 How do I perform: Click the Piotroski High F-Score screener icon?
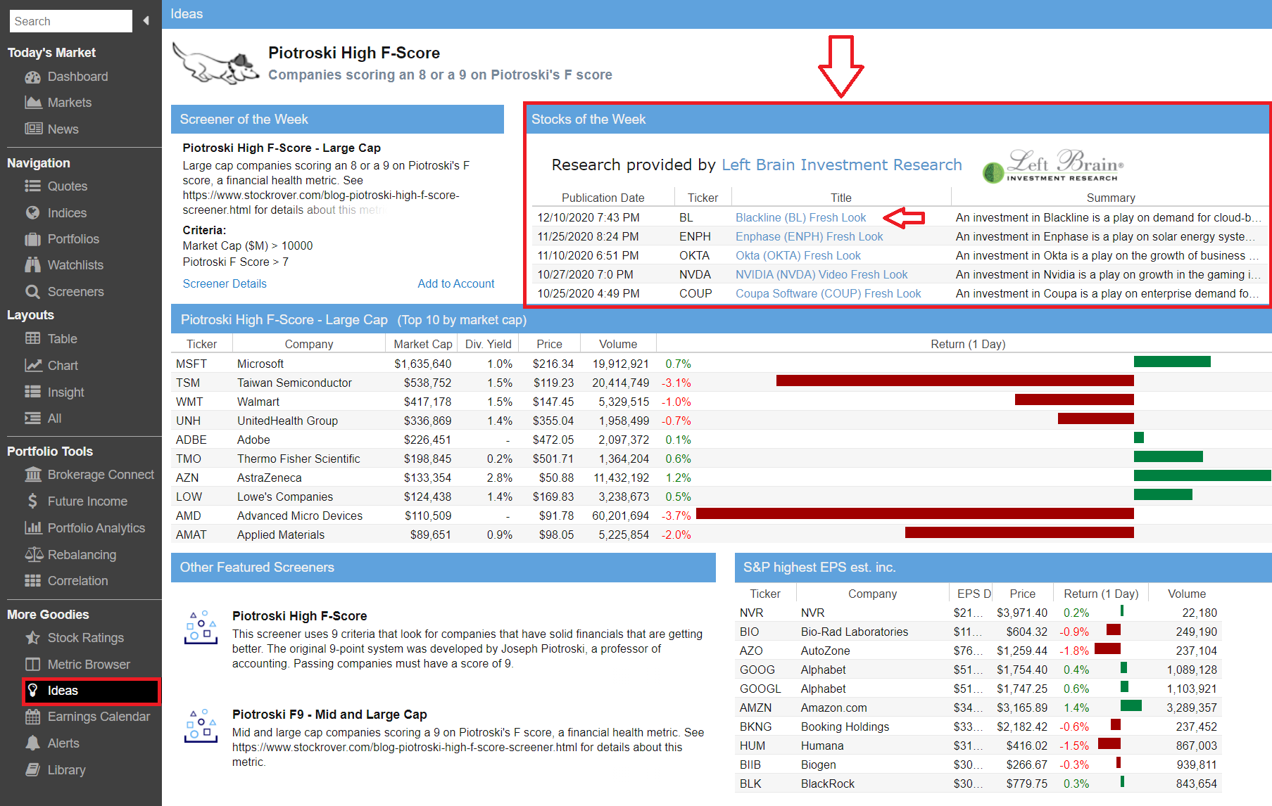point(201,627)
